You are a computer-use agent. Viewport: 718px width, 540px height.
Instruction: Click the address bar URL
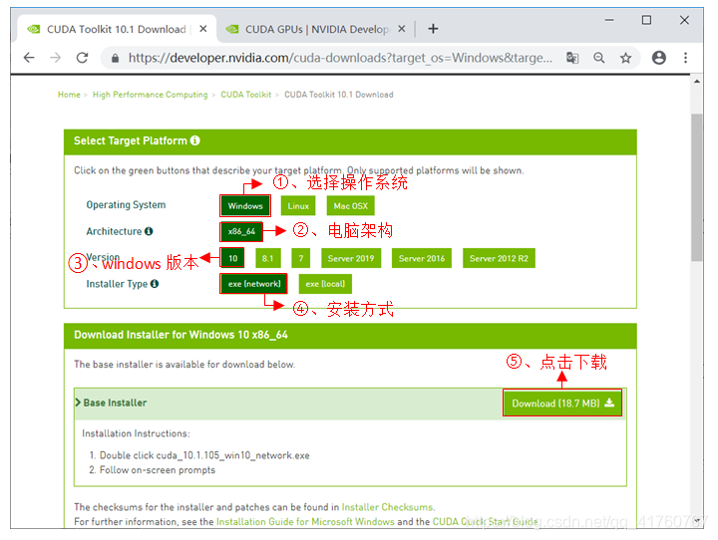(x=340, y=58)
